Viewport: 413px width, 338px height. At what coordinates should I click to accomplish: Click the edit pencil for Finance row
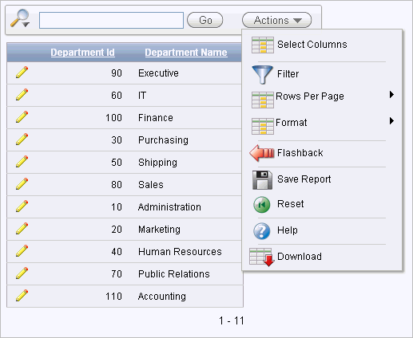pyautogui.click(x=22, y=117)
